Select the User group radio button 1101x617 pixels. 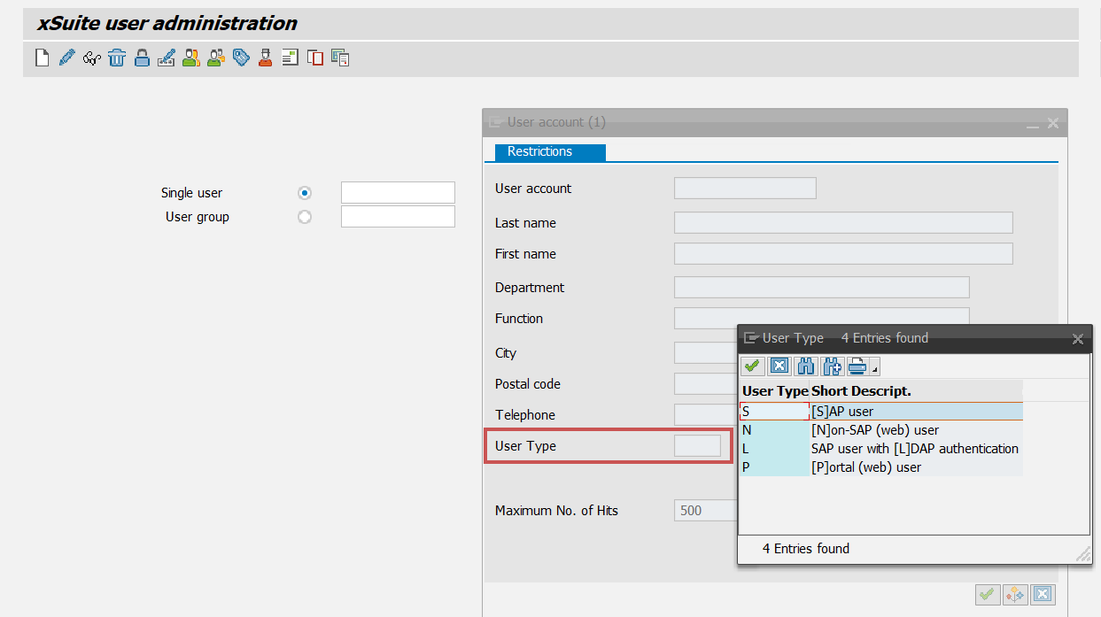(305, 217)
